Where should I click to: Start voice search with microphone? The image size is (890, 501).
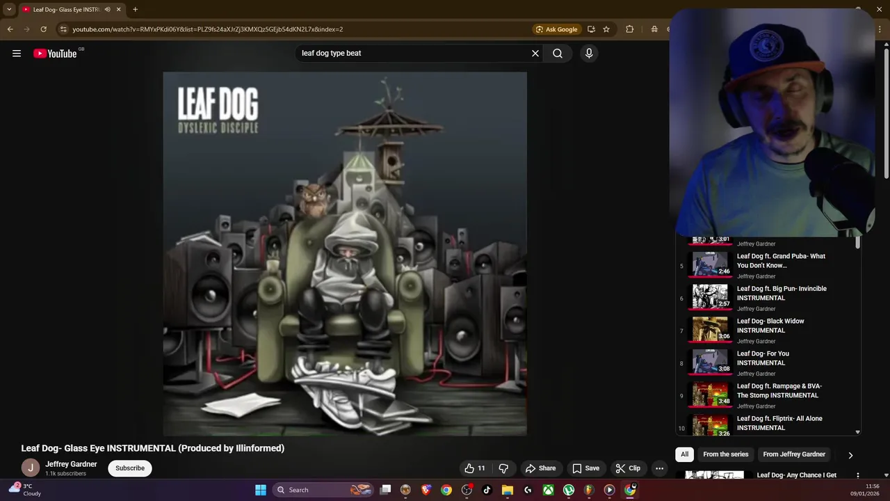point(589,54)
